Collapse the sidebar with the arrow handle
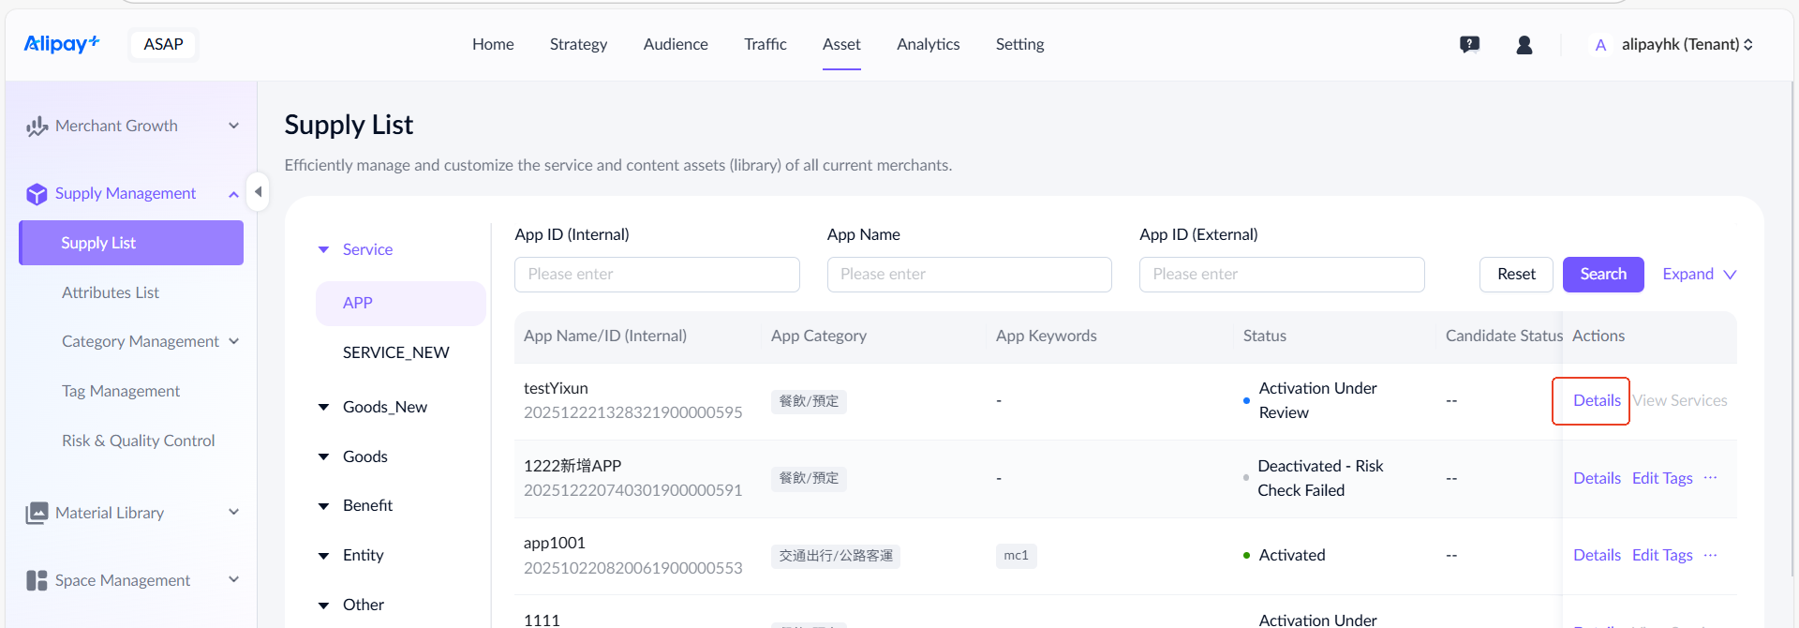Viewport: 1799px width, 628px height. click(x=258, y=192)
